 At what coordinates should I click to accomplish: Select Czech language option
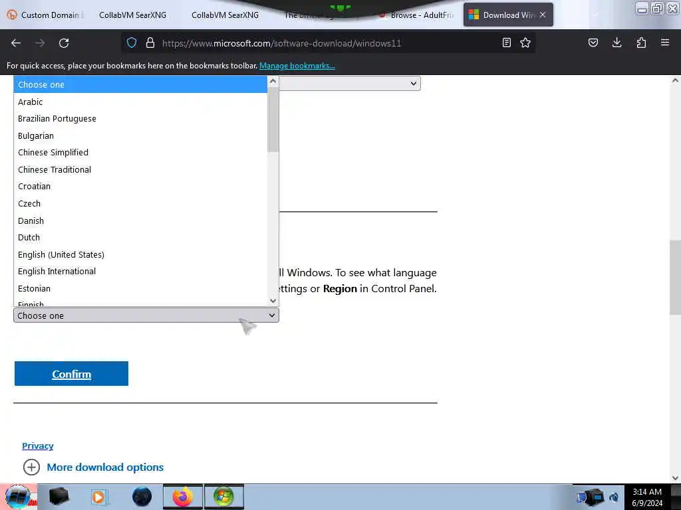(140, 203)
